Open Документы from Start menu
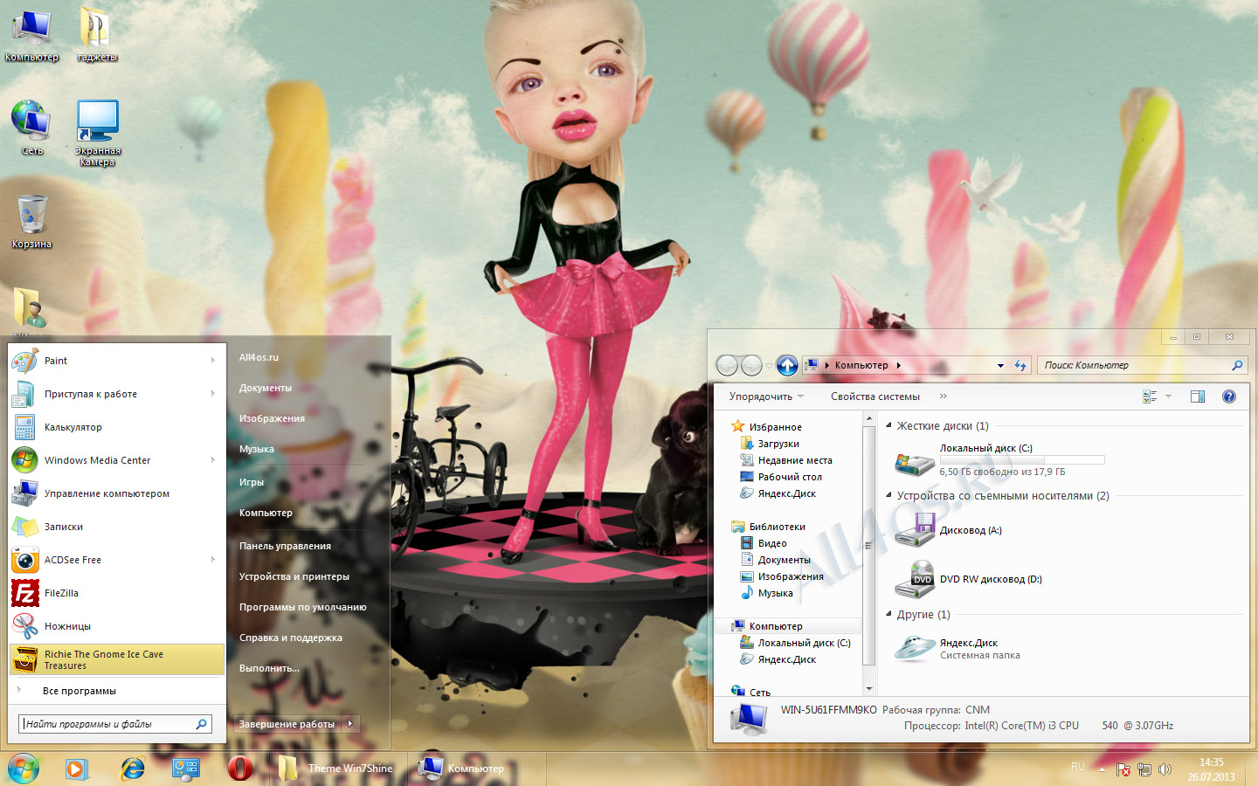1258x786 pixels. coord(266,388)
